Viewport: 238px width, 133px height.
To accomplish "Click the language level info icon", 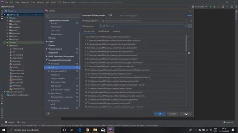I will [191, 21].
